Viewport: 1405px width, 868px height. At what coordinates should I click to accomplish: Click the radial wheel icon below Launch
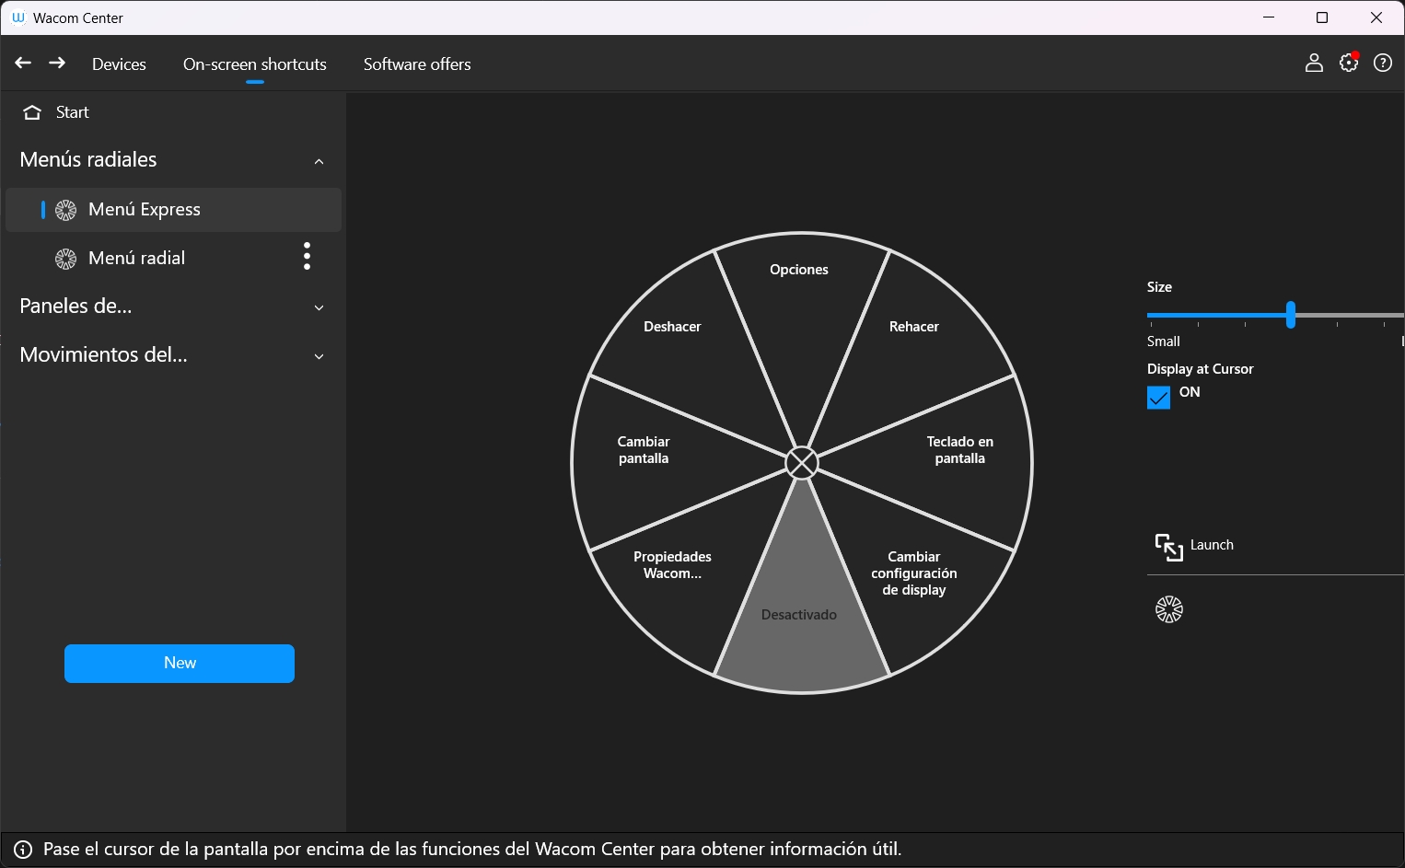tap(1169, 609)
